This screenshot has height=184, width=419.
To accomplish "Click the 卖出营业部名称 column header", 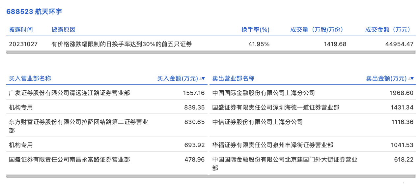I will [x=233, y=78].
